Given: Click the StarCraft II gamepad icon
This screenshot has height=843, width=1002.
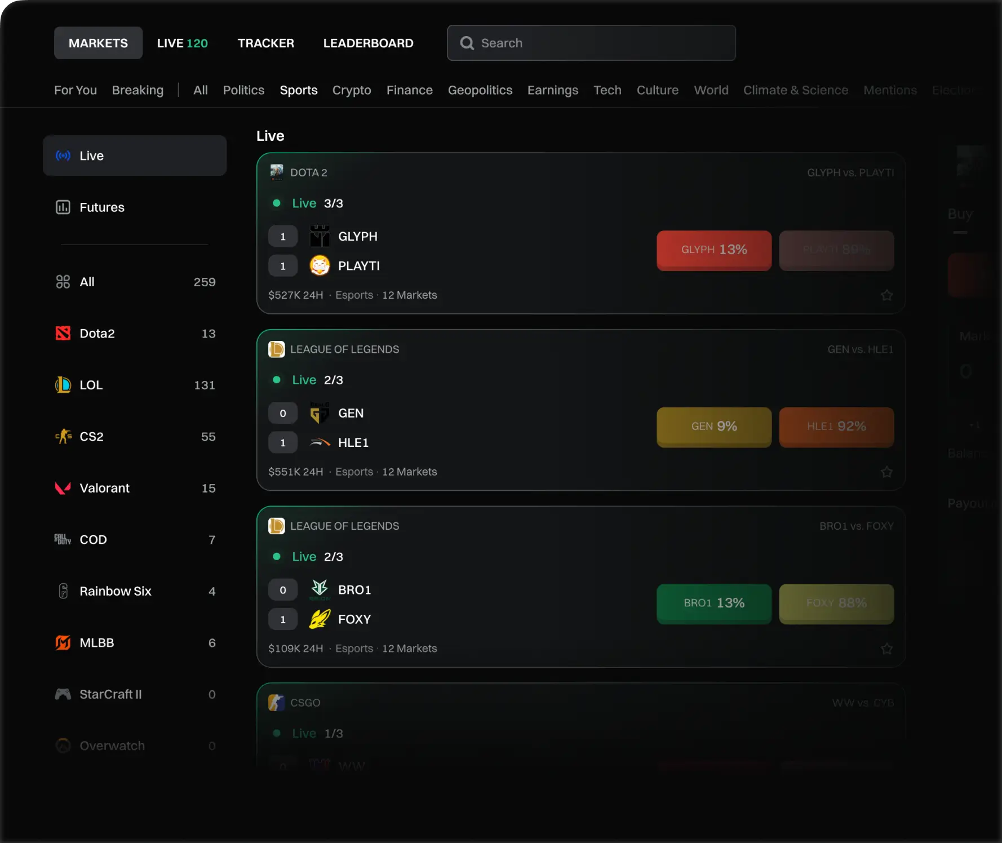Looking at the screenshot, I should [x=63, y=694].
